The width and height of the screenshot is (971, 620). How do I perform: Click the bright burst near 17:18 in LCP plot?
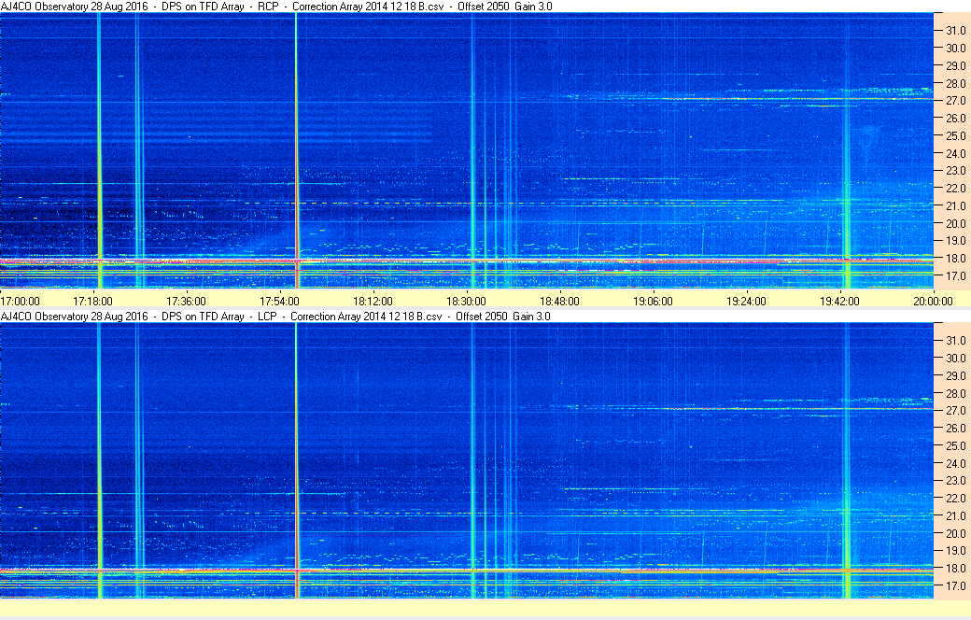[99, 459]
